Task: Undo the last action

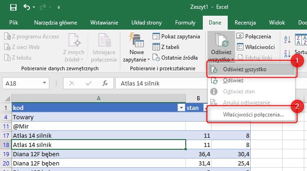Action: [27, 7]
